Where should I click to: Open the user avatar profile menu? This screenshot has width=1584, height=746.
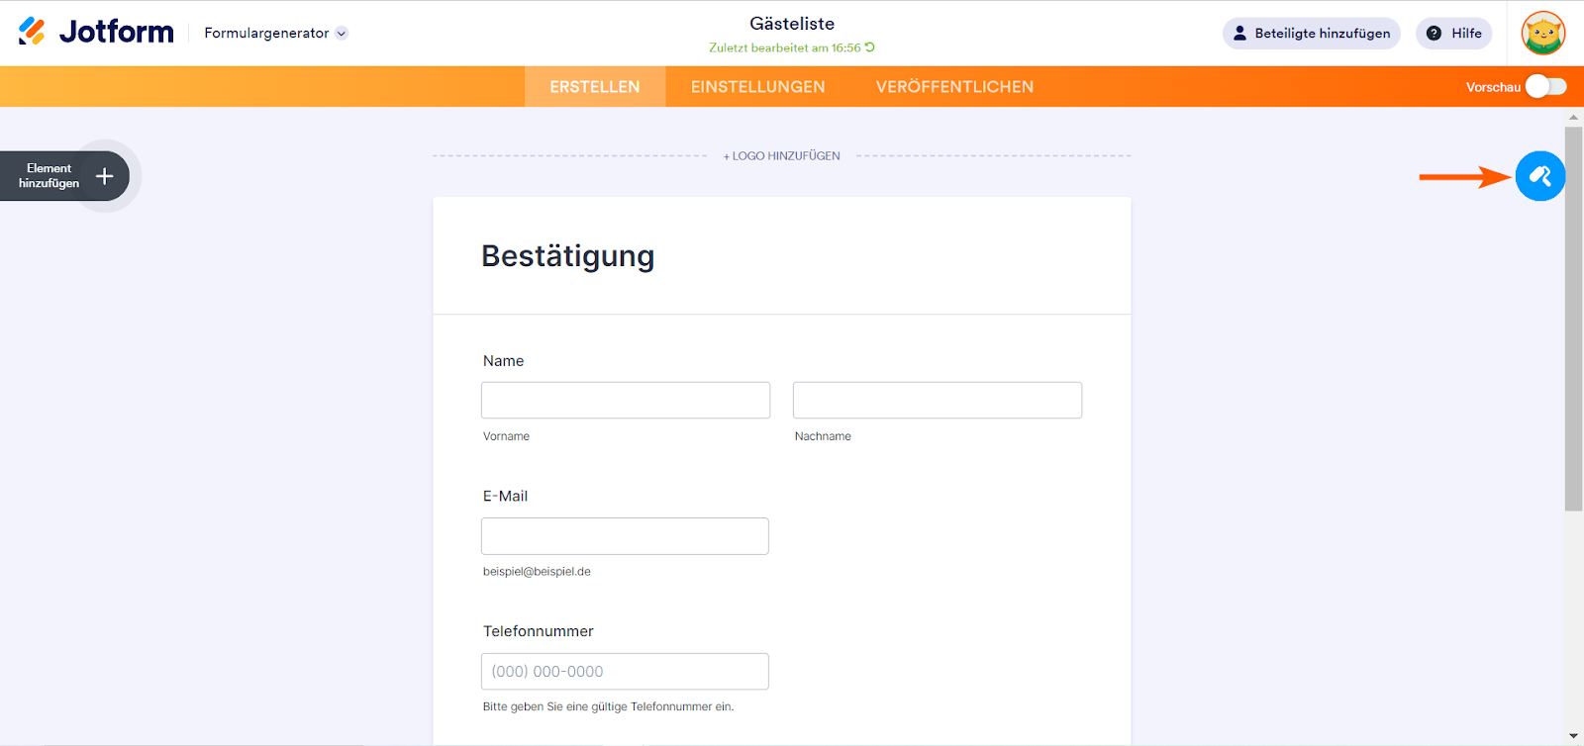pyautogui.click(x=1542, y=33)
